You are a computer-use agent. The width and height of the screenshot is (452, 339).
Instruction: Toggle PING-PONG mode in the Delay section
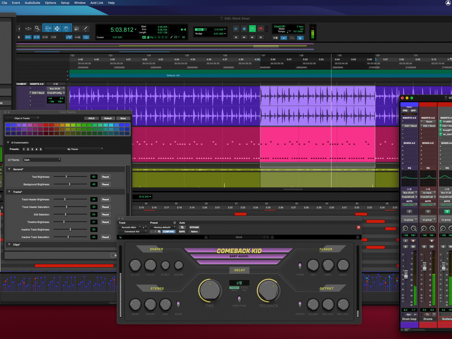pyautogui.click(x=239, y=299)
